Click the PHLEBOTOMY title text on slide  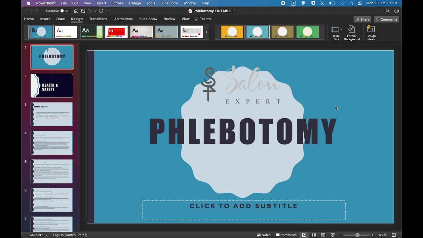[243, 131]
